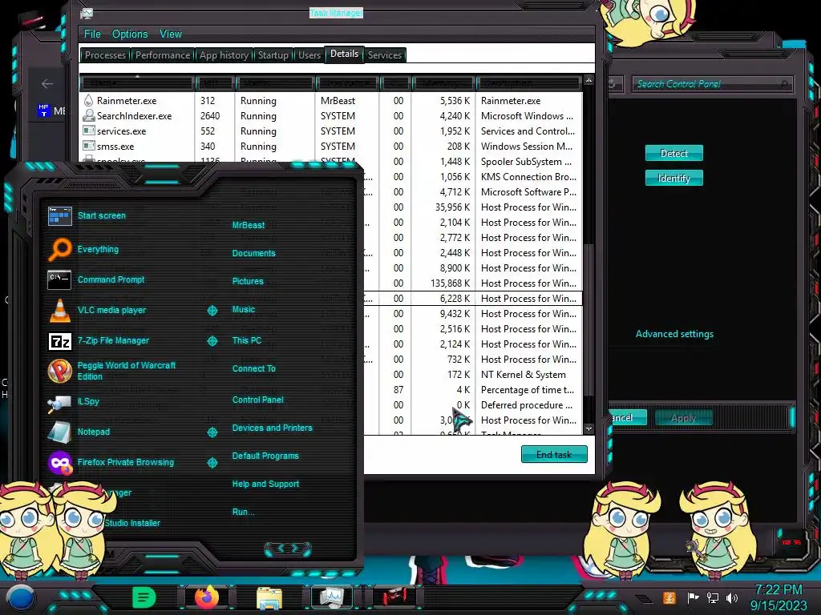The height and width of the screenshot is (615, 821).
Task: Click Rainmeter.exe raindrop icon in list
Action: 88,100
